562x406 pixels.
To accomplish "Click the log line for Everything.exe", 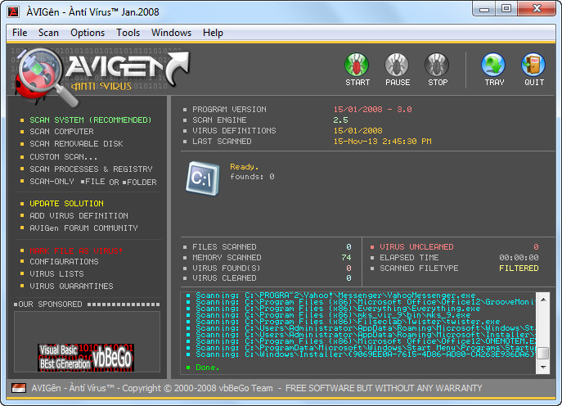I will [x=338, y=309].
